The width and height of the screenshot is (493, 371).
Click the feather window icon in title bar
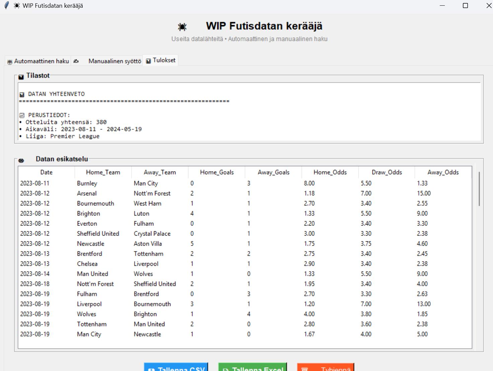[6, 6]
